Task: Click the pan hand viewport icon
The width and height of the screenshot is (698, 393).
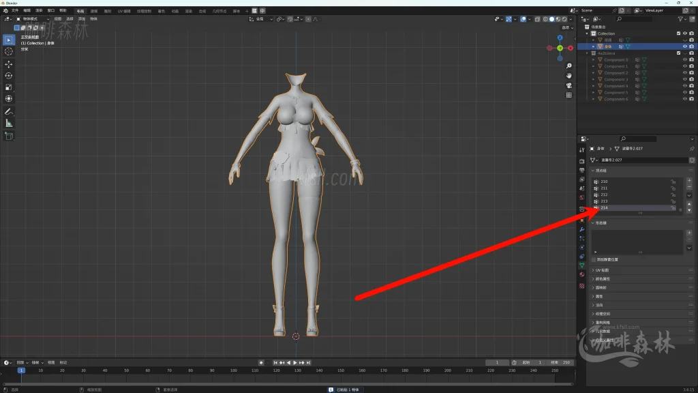Action: 569,76
